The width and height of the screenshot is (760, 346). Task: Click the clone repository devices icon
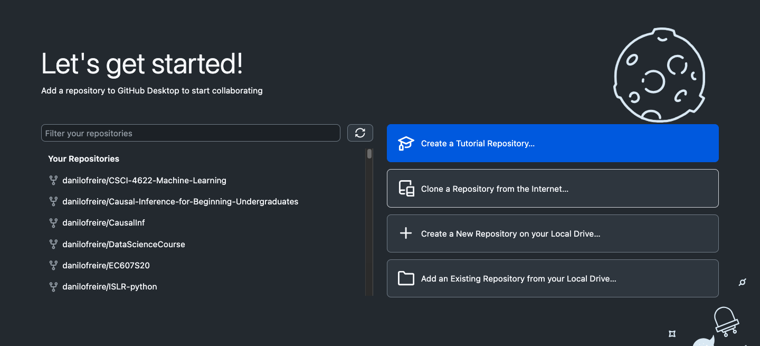pyautogui.click(x=406, y=189)
